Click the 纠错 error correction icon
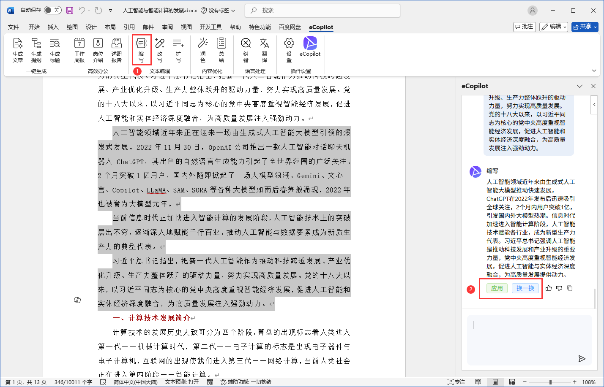 pos(246,49)
